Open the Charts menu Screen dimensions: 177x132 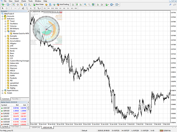(x=24, y=1)
